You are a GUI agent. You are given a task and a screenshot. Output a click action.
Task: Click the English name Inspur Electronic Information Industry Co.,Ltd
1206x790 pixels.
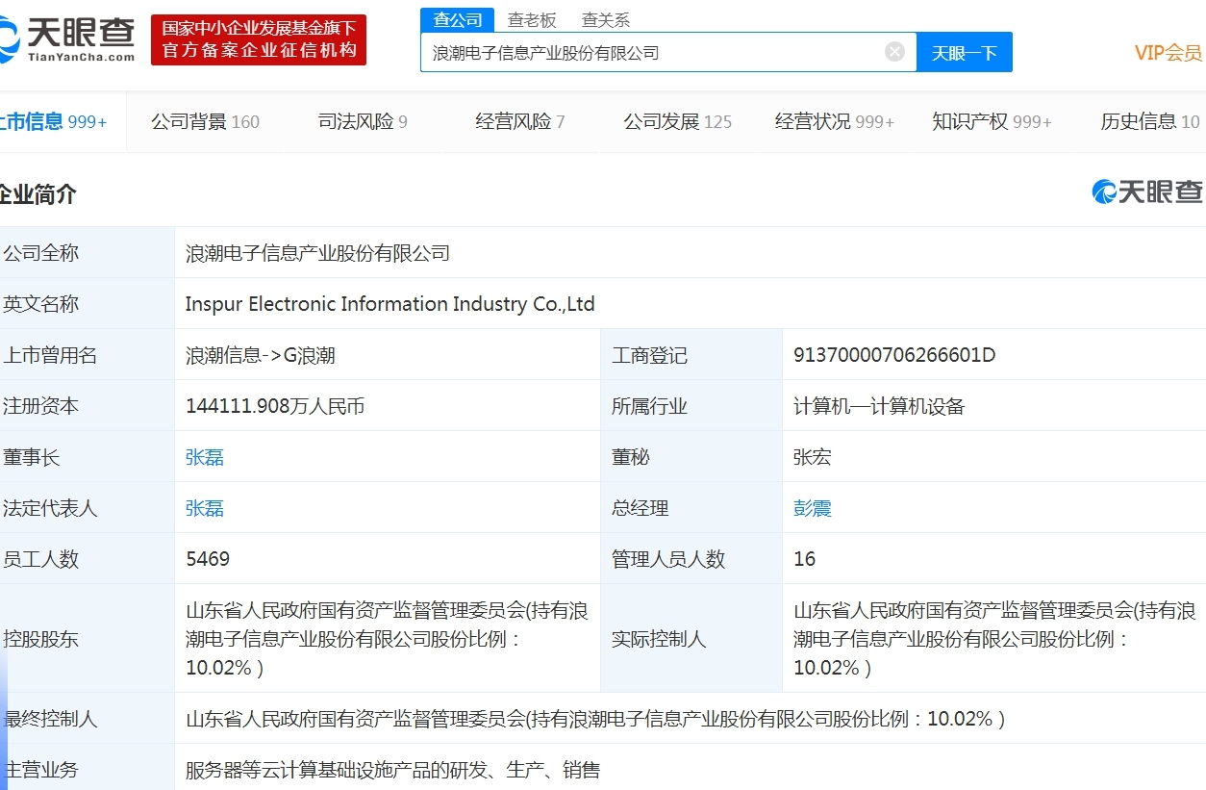pyautogui.click(x=390, y=304)
